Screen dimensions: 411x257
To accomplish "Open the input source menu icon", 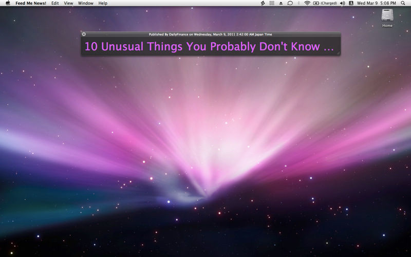I will pyautogui.click(x=351, y=3).
